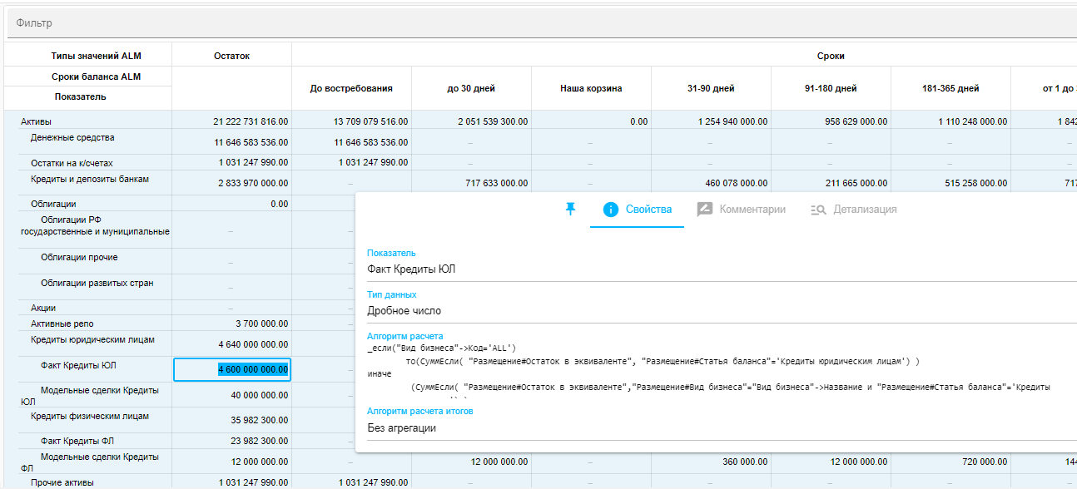Open the Тип данных field Дробное число

[404, 311]
